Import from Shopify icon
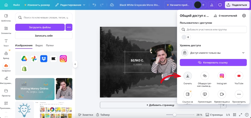 tap(24, 68)
